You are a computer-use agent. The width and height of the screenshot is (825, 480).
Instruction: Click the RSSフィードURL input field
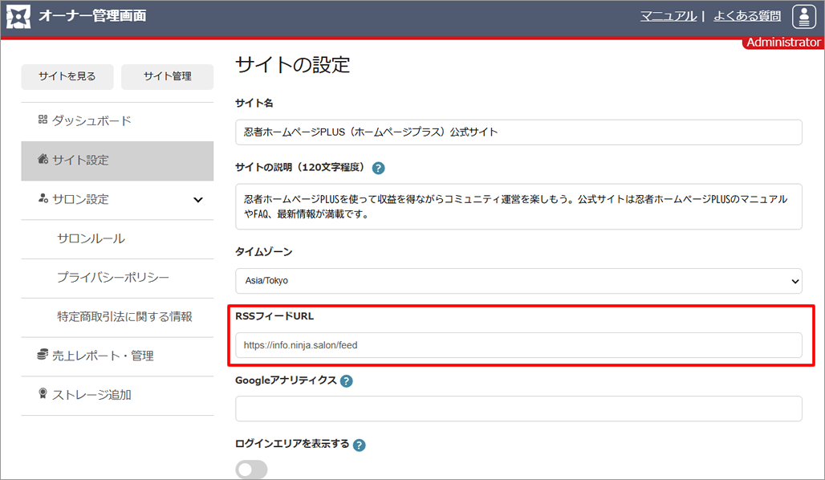[518, 345]
